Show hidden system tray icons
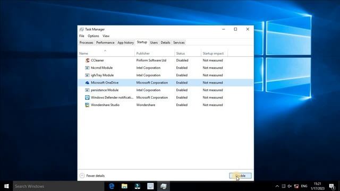340x191 pixels. pos(277,186)
